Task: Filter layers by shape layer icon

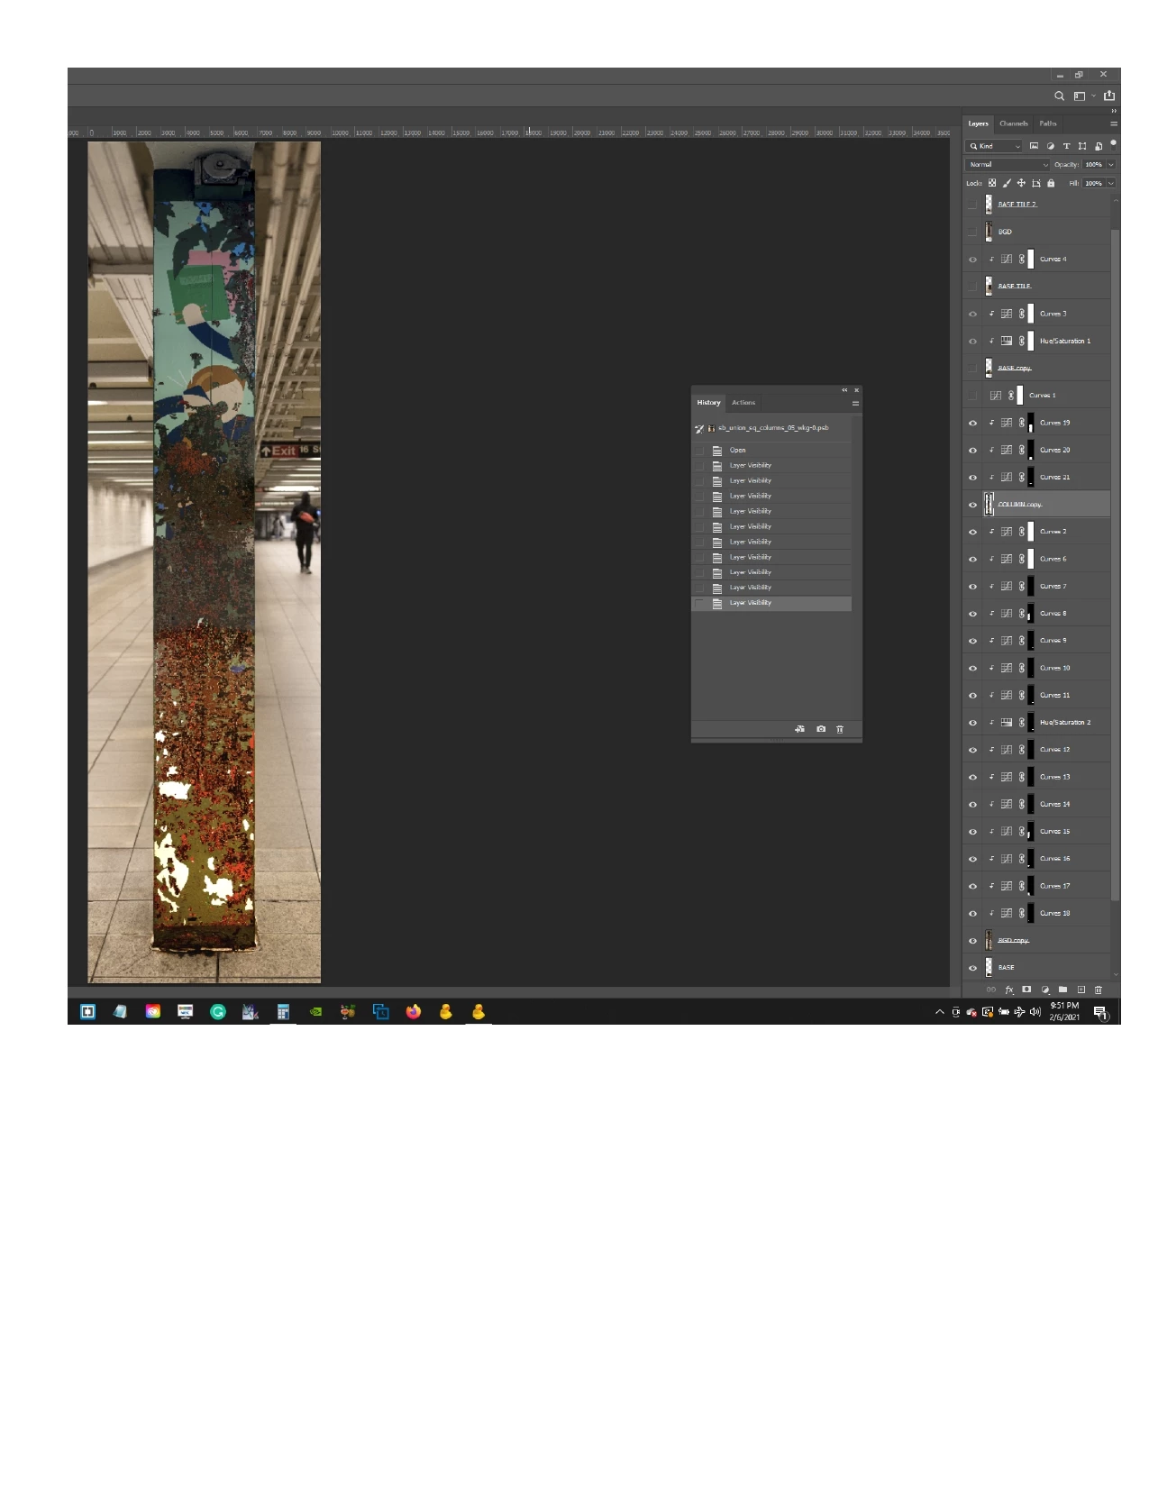Action: point(1082,146)
